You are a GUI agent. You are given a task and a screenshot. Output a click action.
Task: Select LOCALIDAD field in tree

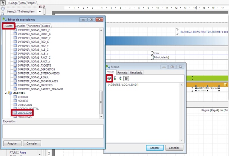click(x=25, y=113)
